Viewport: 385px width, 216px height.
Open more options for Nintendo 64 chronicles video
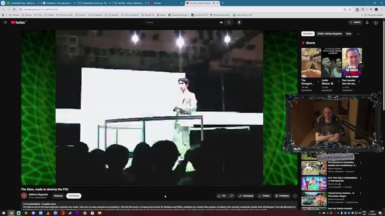[360, 163]
